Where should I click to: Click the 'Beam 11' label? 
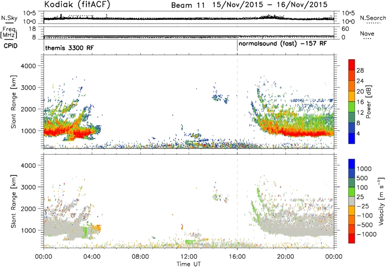[188, 5]
